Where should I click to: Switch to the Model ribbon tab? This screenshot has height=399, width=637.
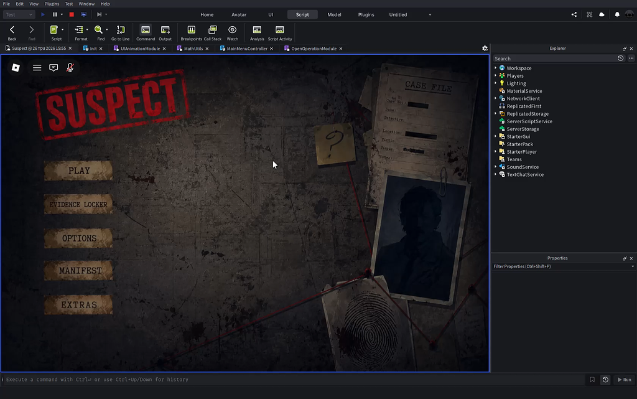tap(334, 14)
